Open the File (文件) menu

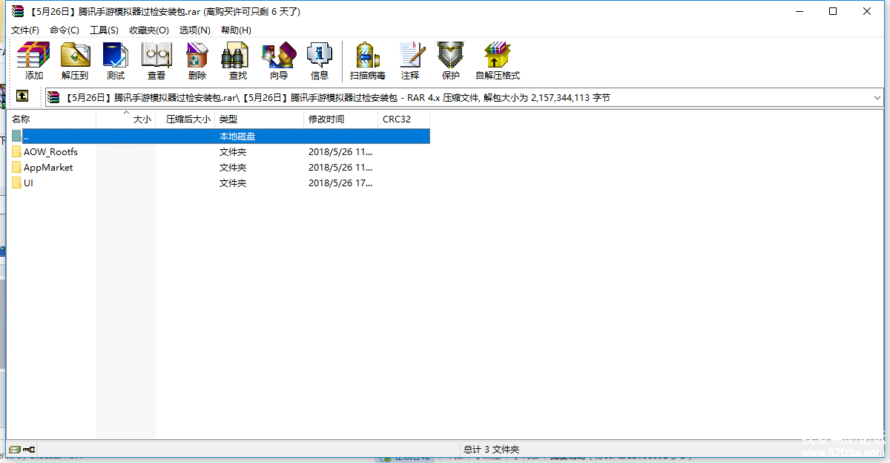coord(25,30)
